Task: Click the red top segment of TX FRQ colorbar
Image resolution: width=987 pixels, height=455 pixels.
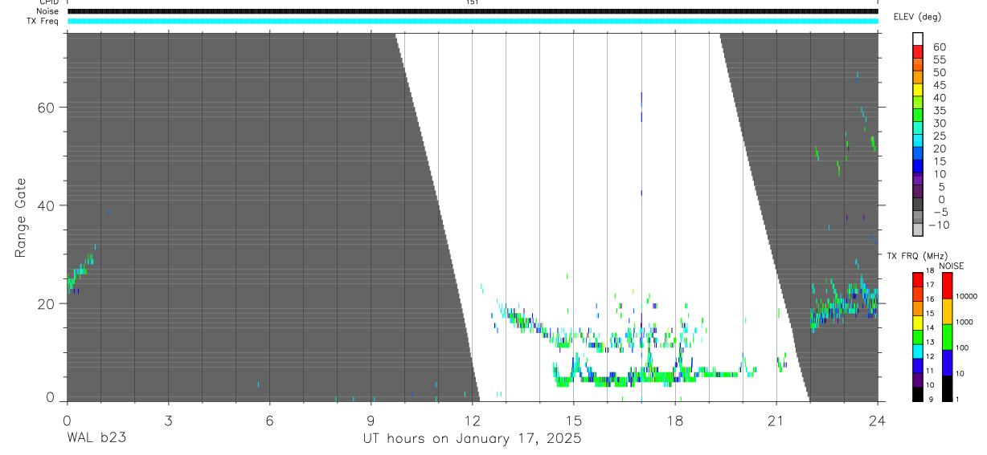Action: pos(918,280)
